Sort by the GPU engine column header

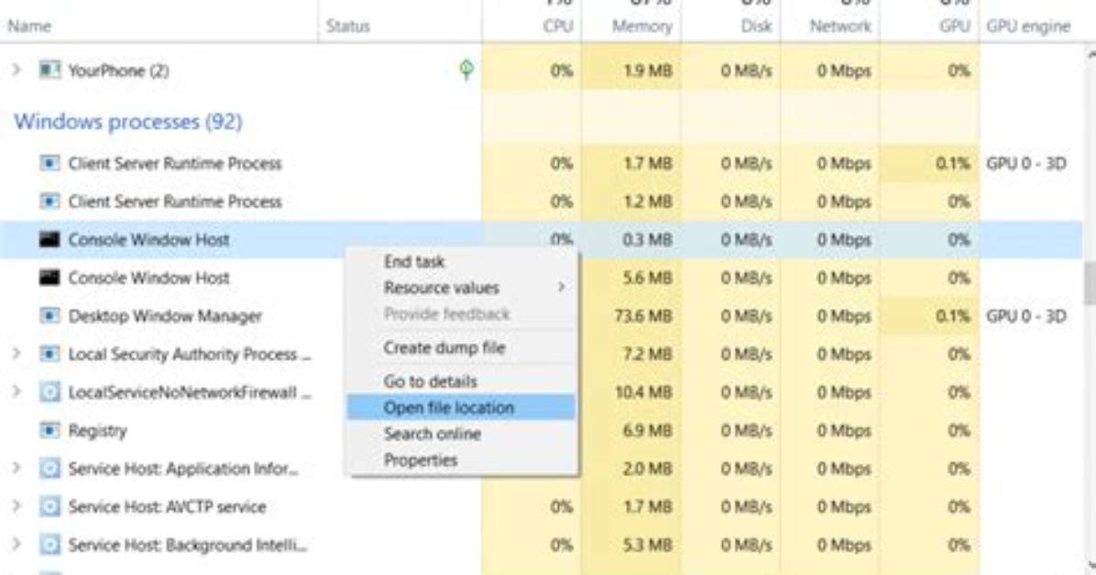tap(1028, 27)
